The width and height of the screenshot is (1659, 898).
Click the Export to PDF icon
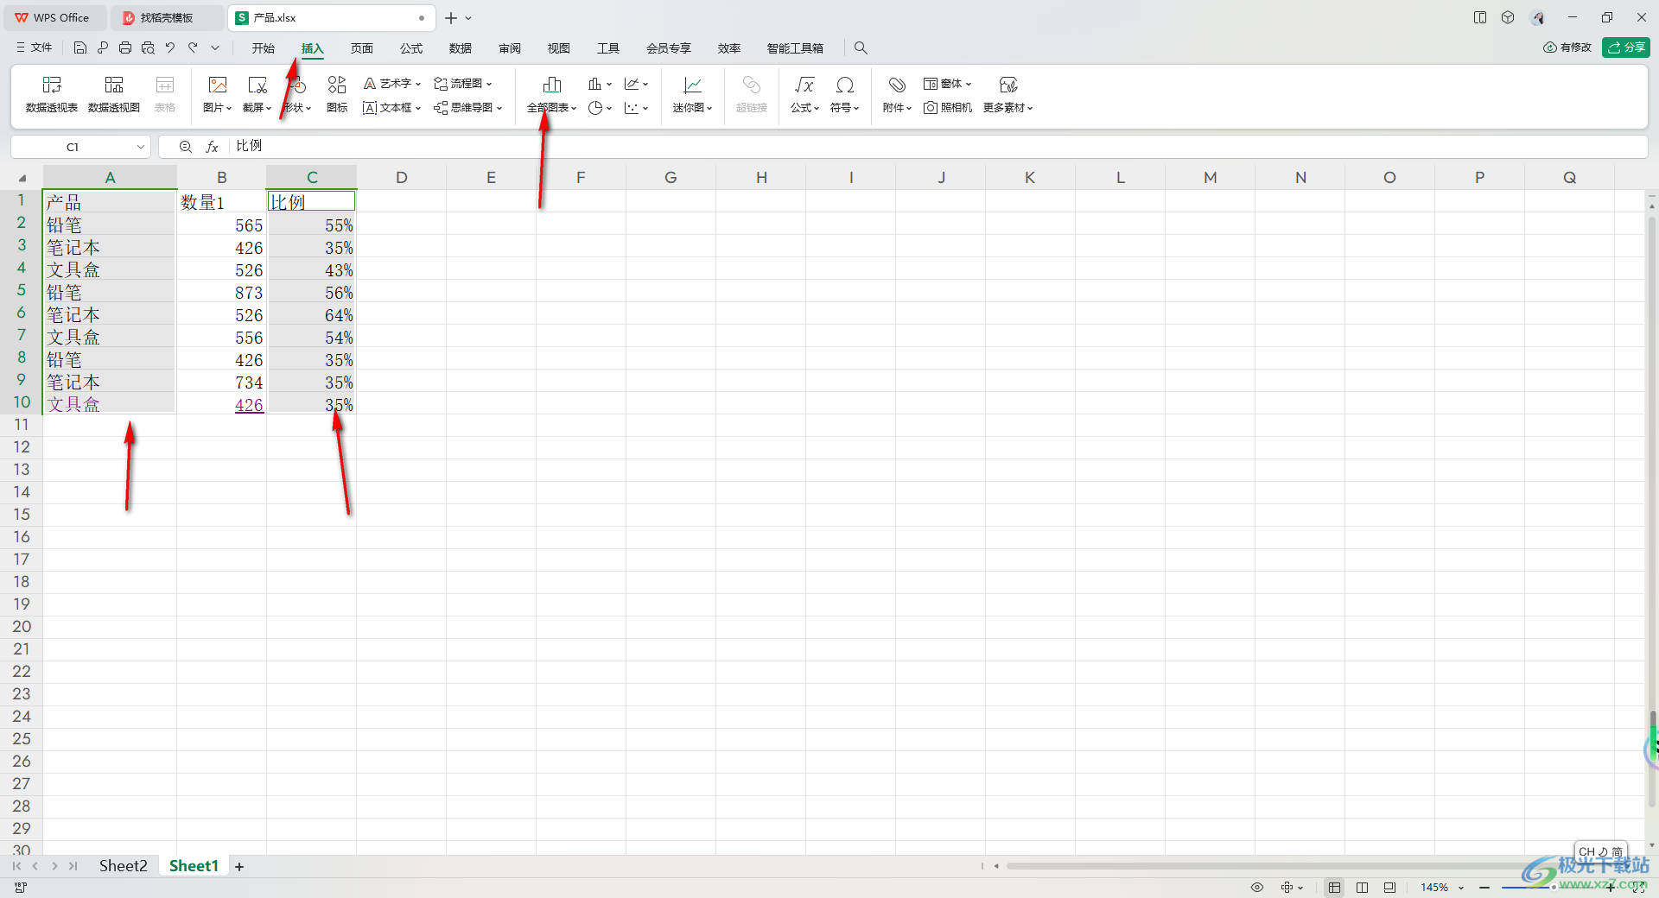click(x=103, y=48)
